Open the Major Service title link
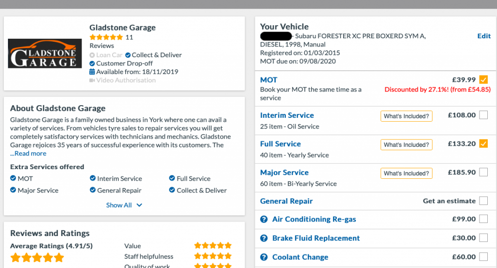This screenshot has height=268, width=497. pyautogui.click(x=284, y=173)
